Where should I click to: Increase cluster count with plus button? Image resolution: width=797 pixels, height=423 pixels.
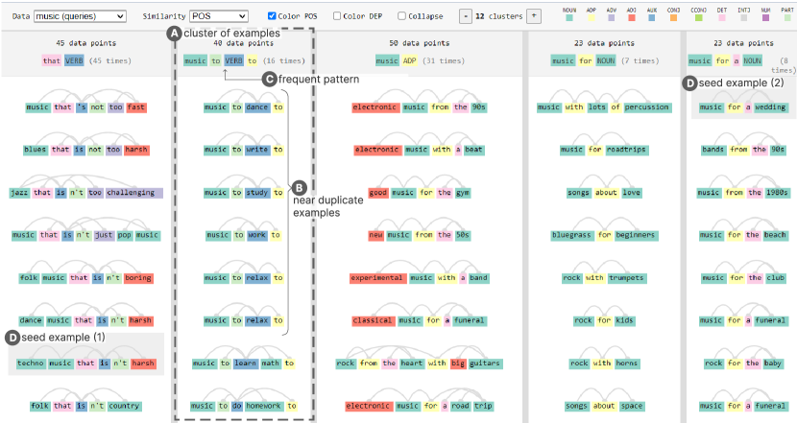(x=534, y=16)
